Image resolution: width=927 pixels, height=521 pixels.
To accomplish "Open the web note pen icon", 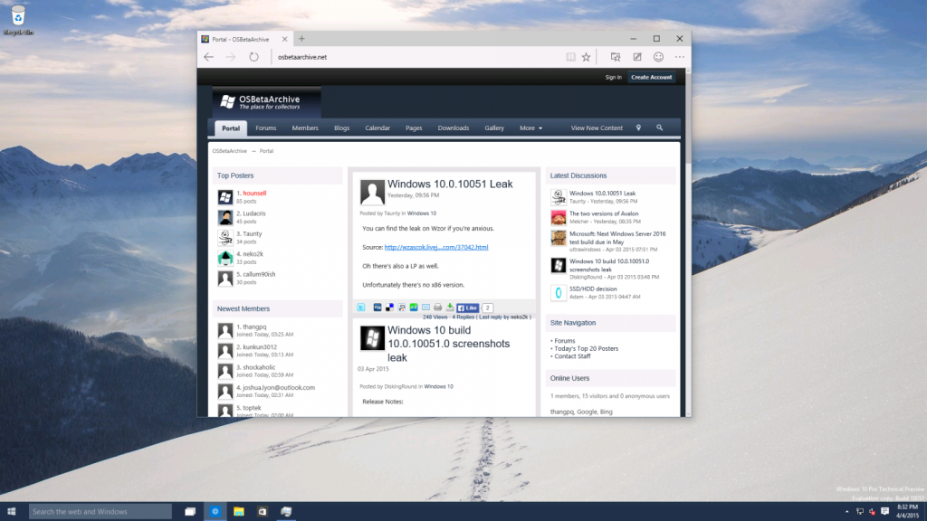I will pos(637,57).
